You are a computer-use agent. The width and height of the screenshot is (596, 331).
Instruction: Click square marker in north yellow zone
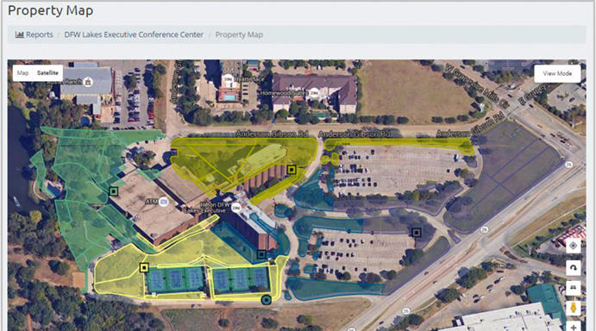click(292, 170)
